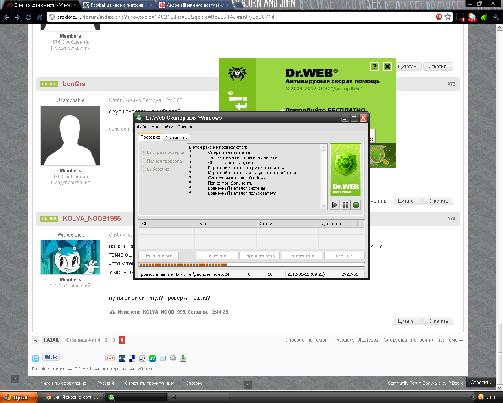Select the Полная проверка radio option
This screenshot has height=403, width=503.
pyautogui.click(x=144, y=161)
